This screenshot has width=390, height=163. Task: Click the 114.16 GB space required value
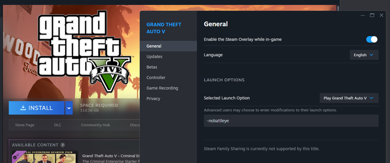click(x=89, y=110)
